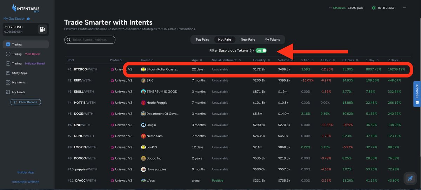Open the Feedback side tab
Viewport: 421px width, 190px height.
coord(417,94)
